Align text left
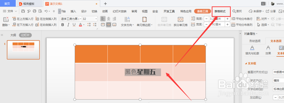This screenshot has height=103, width=284. [103, 19]
